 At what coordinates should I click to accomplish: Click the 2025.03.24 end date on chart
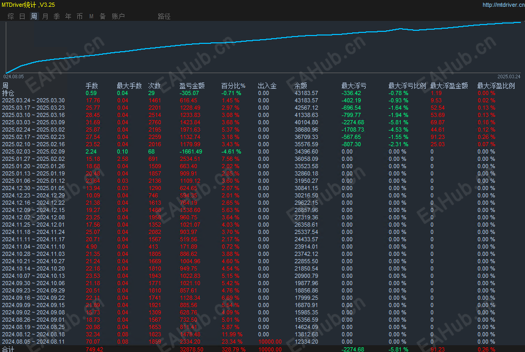509,77
